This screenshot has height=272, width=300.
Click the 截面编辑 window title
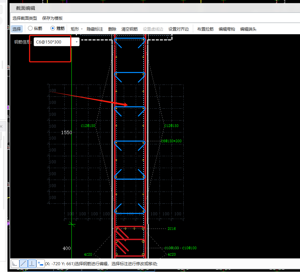pos(26,8)
